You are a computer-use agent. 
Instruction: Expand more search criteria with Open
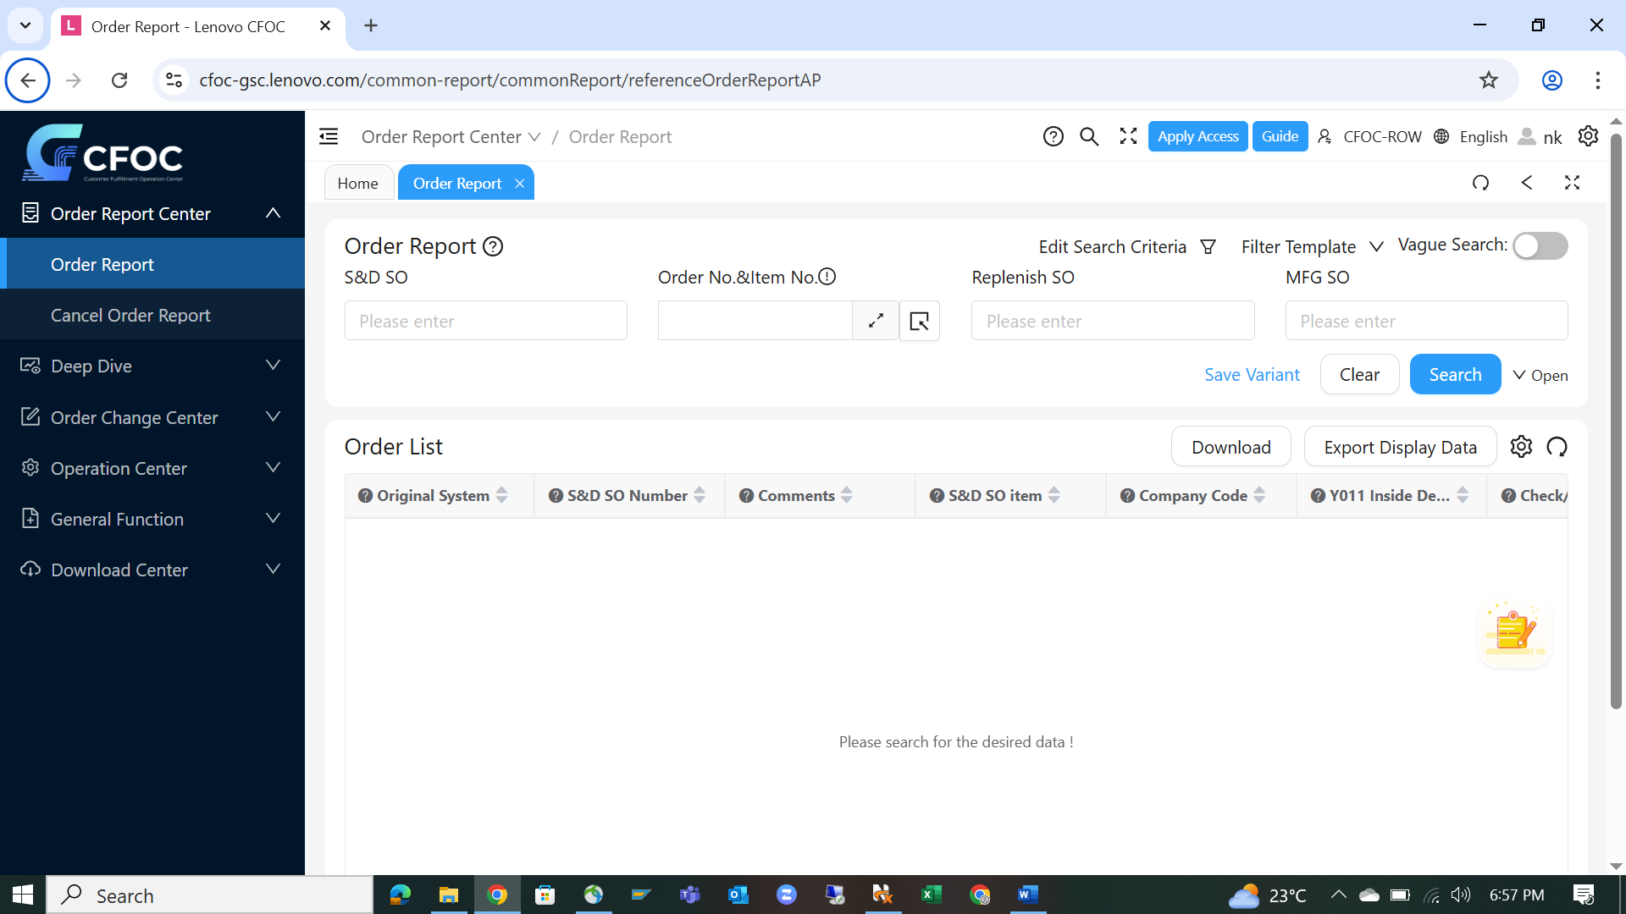tap(1540, 375)
